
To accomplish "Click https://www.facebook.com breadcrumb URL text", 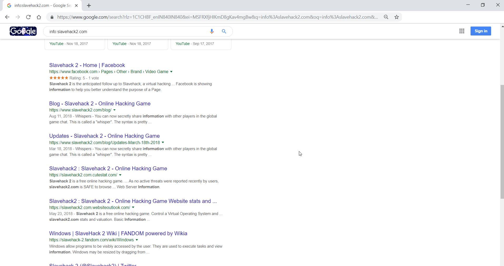I will click(x=73, y=72).
